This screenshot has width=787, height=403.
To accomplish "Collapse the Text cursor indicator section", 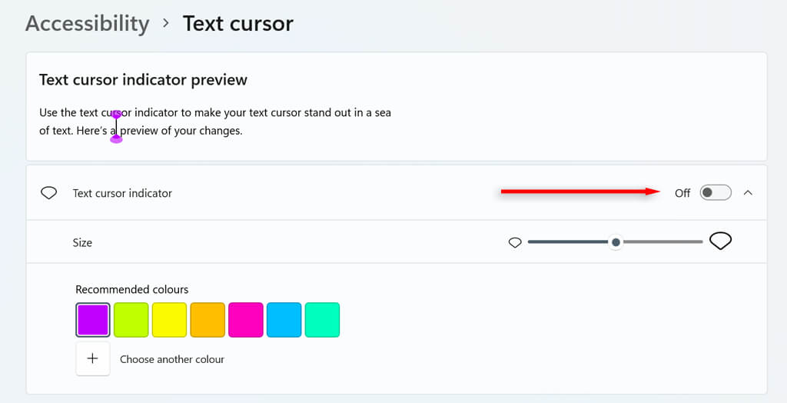I will pyautogui.click(x=749, y=192).
